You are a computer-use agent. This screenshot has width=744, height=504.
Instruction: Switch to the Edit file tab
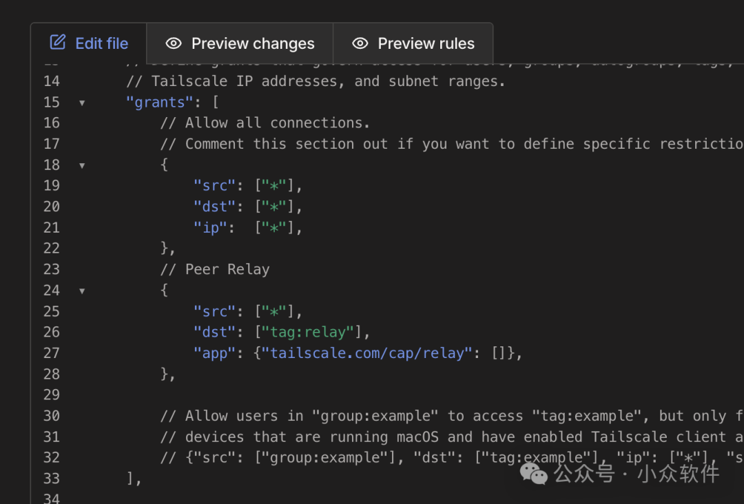[x=89, y=43]
